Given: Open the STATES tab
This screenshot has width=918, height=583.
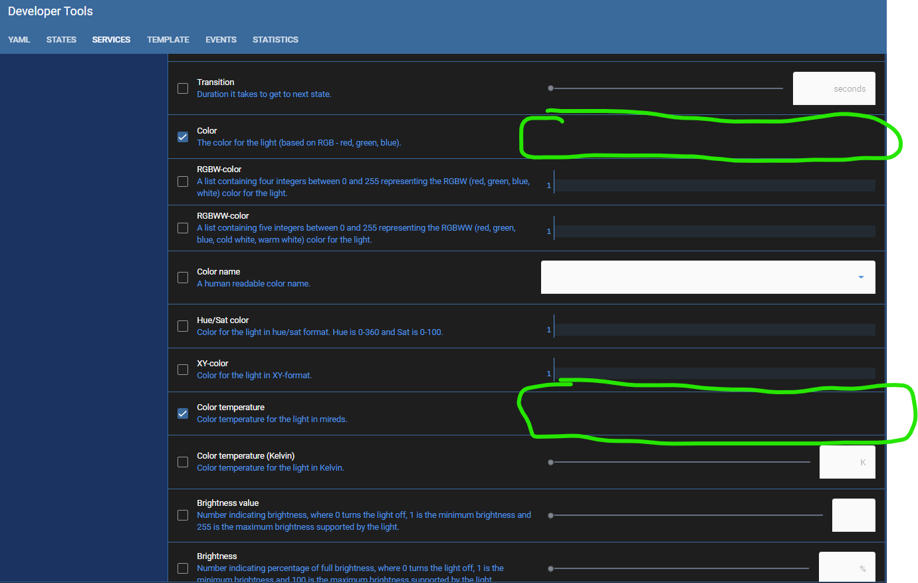Looking at the screenshot, I should point(61,39).
